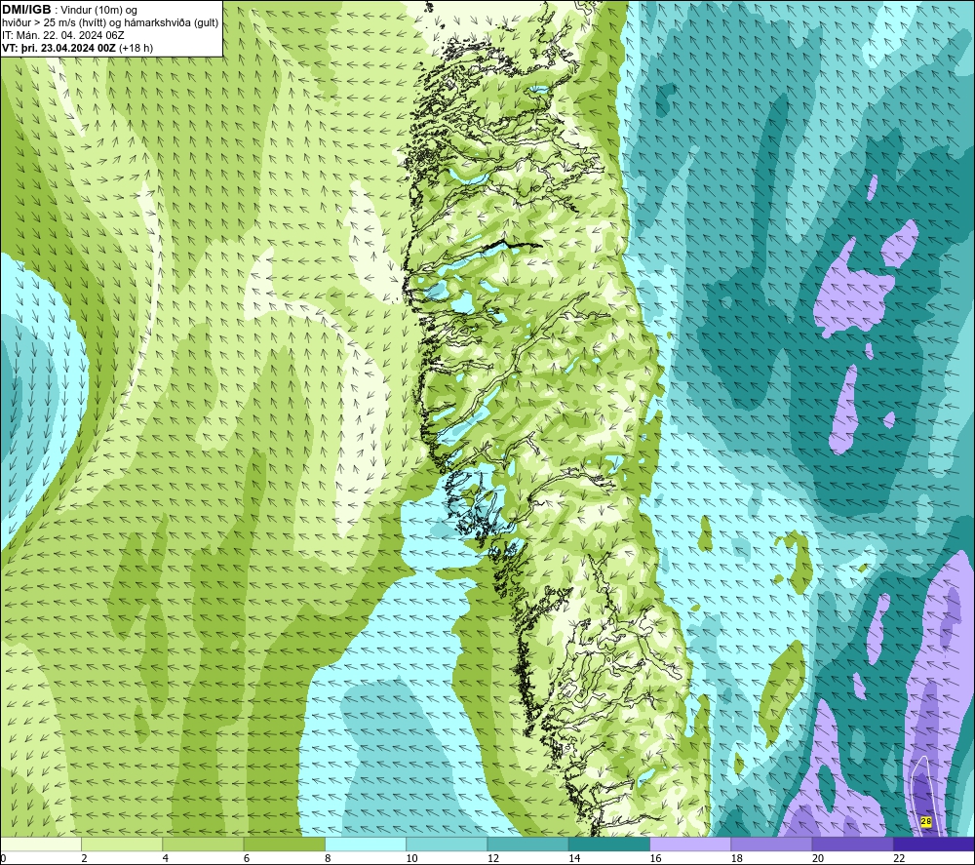Pick the 18–20 m/s purple swatch
This screenshot has width=975, height=865.
(771, 845)
